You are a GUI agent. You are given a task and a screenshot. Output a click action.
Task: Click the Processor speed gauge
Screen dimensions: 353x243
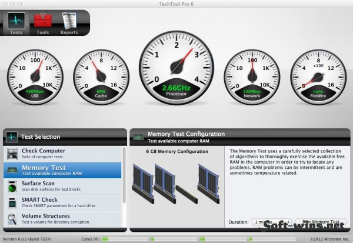[x=176, y=68]
